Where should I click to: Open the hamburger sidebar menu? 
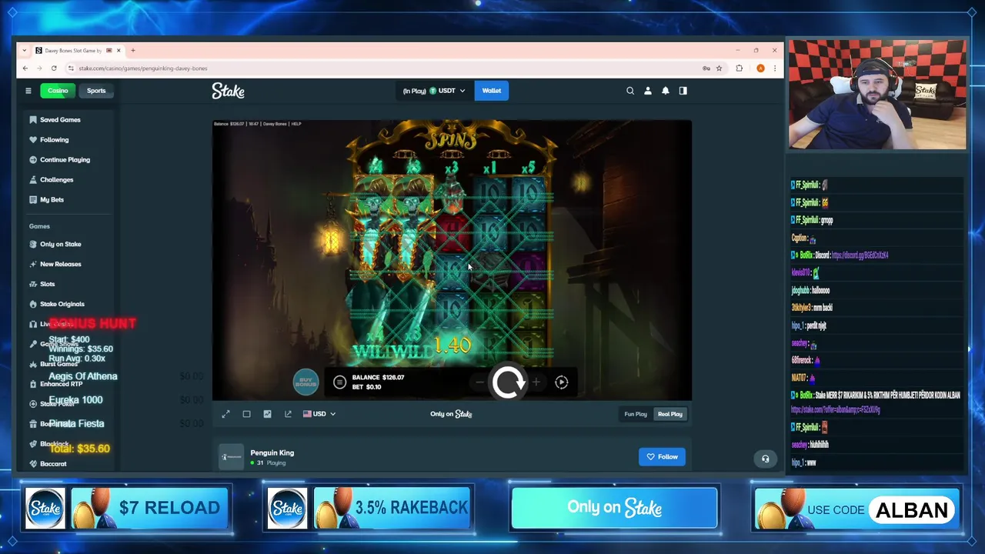tap(28, 91)
